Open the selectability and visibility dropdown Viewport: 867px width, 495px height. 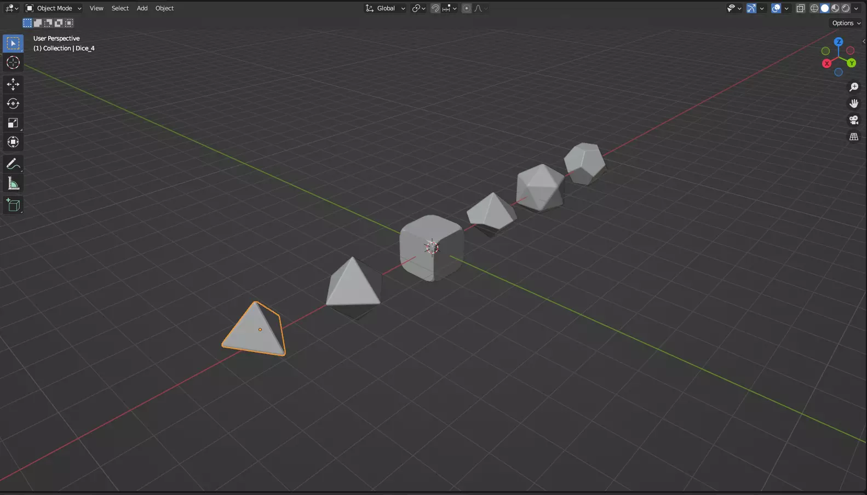[734, 8]
